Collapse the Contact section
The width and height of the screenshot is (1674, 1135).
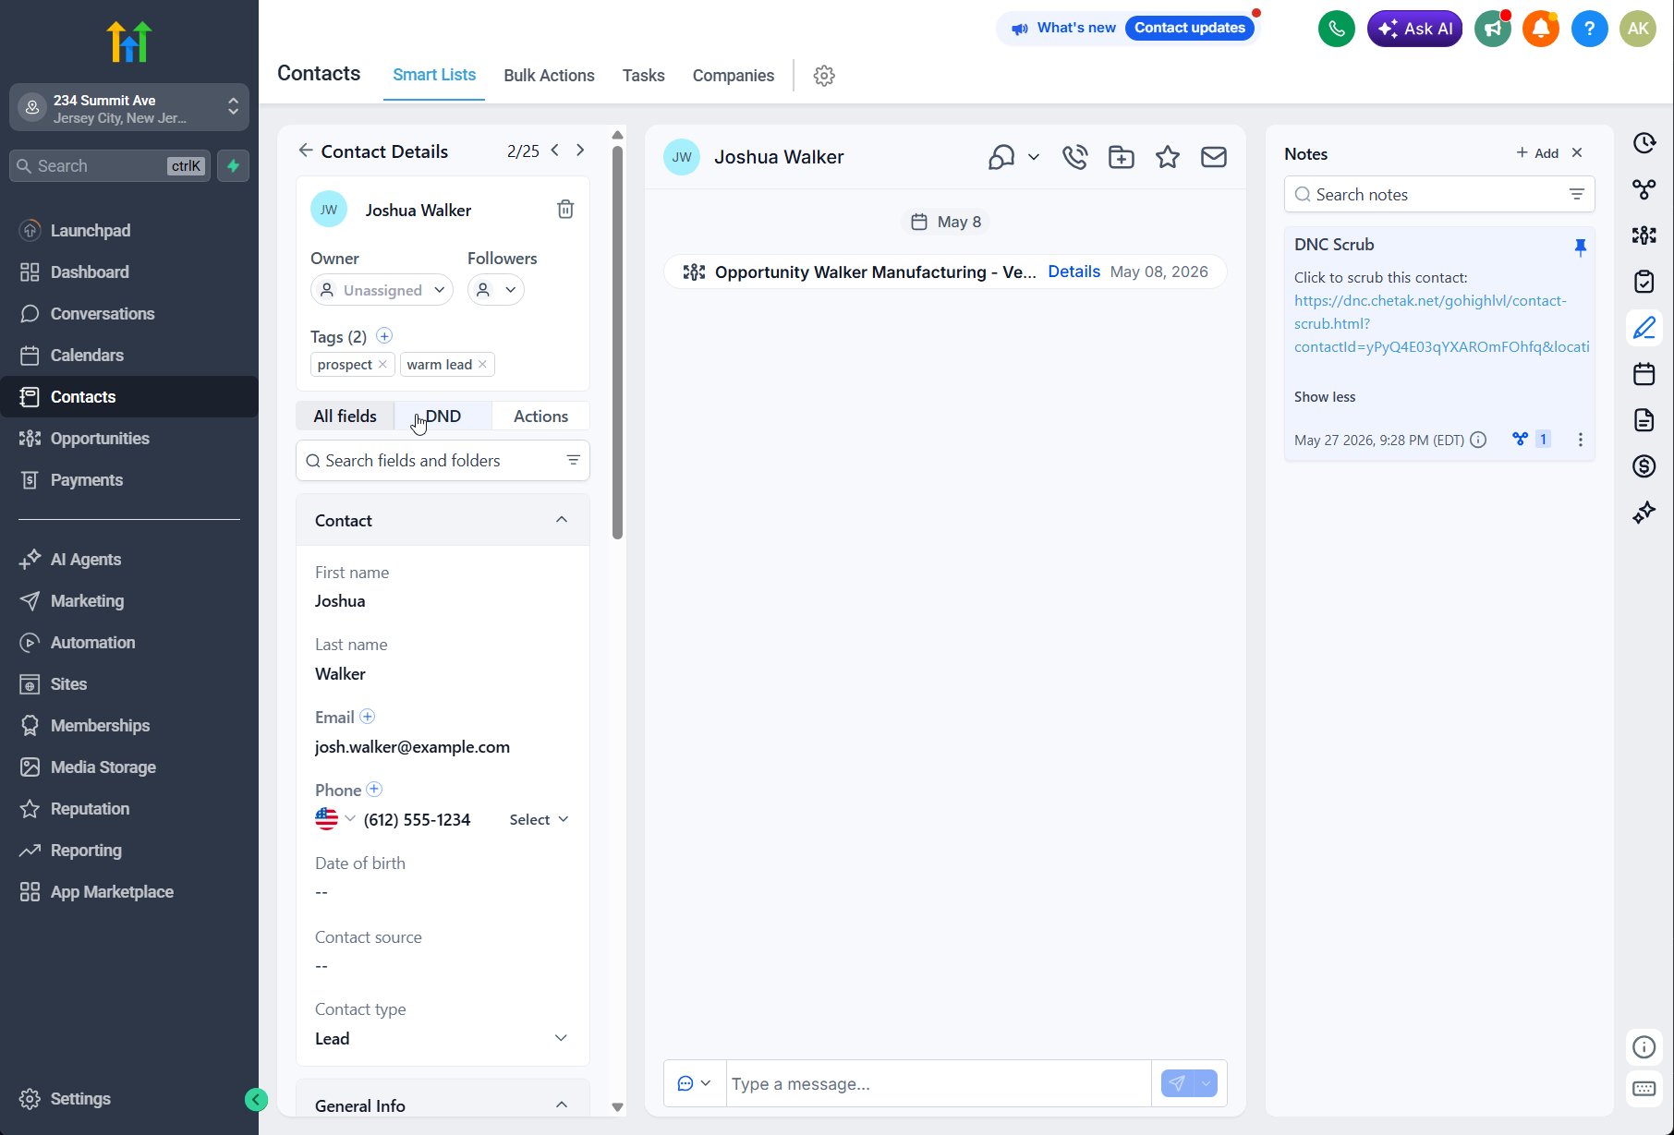pyautogui.click(x=562, y=520)
